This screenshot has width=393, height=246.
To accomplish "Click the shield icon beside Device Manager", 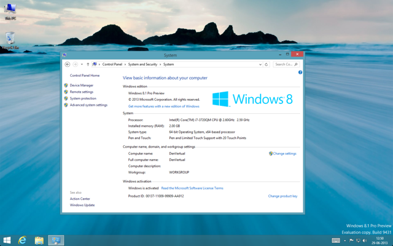I will pyautogui.click(x=66, y=85).
